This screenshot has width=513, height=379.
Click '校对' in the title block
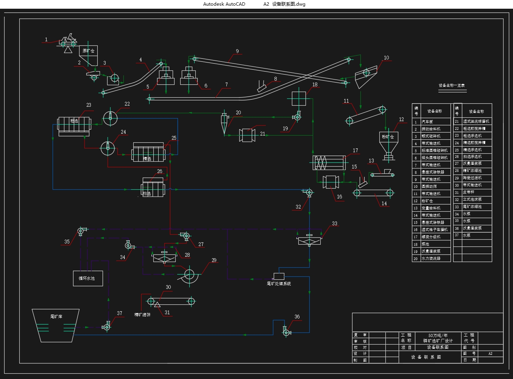tap(360, 348)
